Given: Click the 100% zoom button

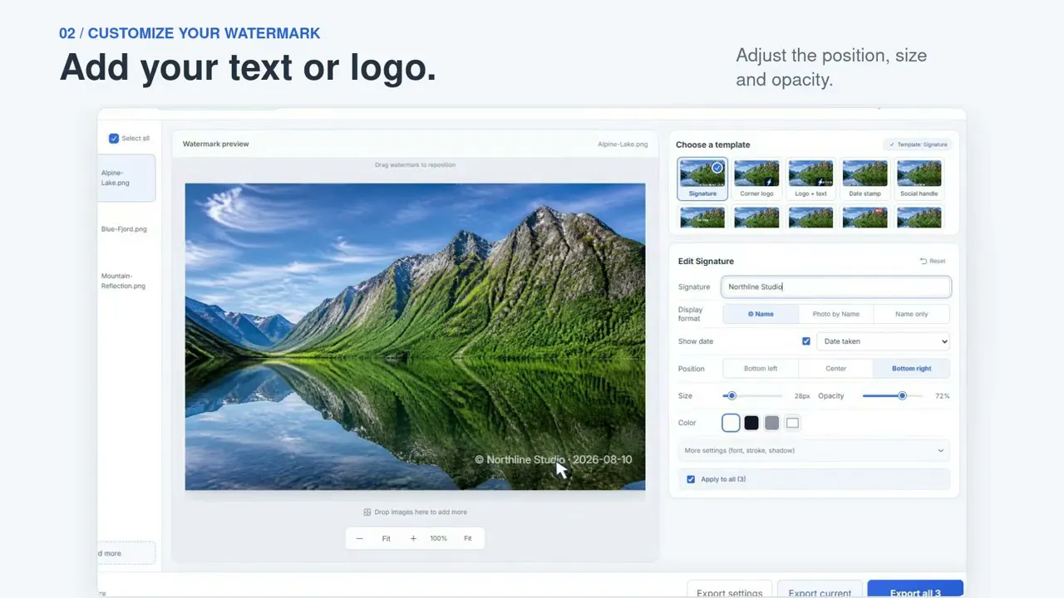Looking at the screenshot, I should [438, 538].
